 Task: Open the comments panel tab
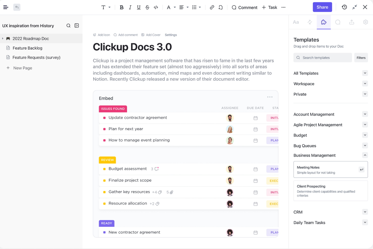pyautogui.click(x=338, y=22)
